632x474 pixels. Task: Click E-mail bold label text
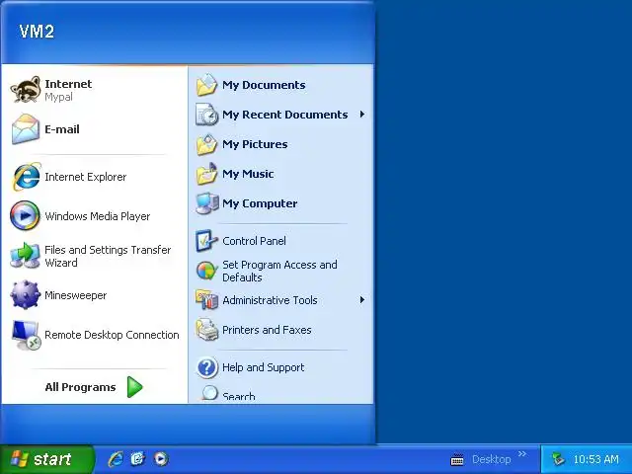pos(62,129)
